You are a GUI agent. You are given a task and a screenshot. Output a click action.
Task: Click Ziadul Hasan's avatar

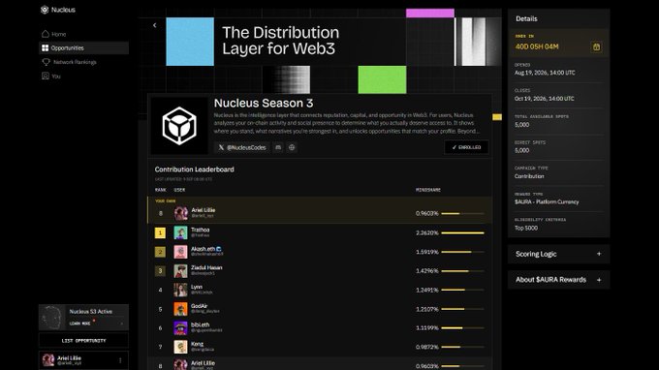180,271
